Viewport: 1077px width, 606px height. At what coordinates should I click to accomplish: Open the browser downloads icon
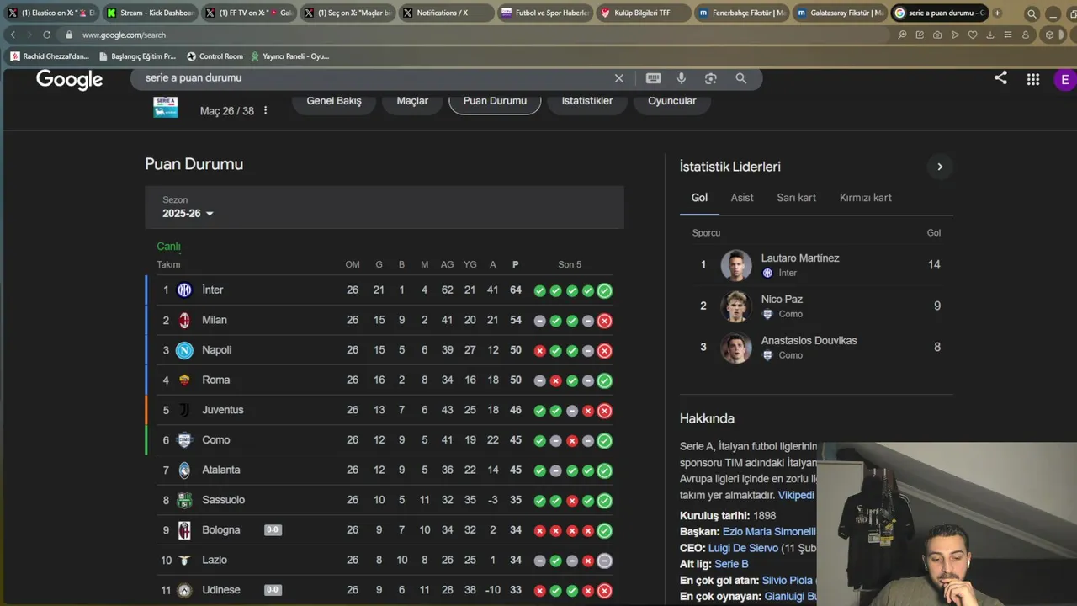(990, 35)
